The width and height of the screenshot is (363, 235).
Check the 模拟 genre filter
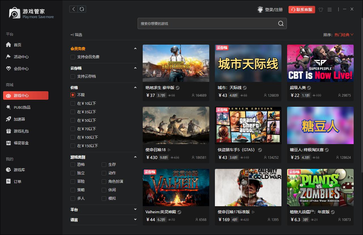[x=104, y=198]
